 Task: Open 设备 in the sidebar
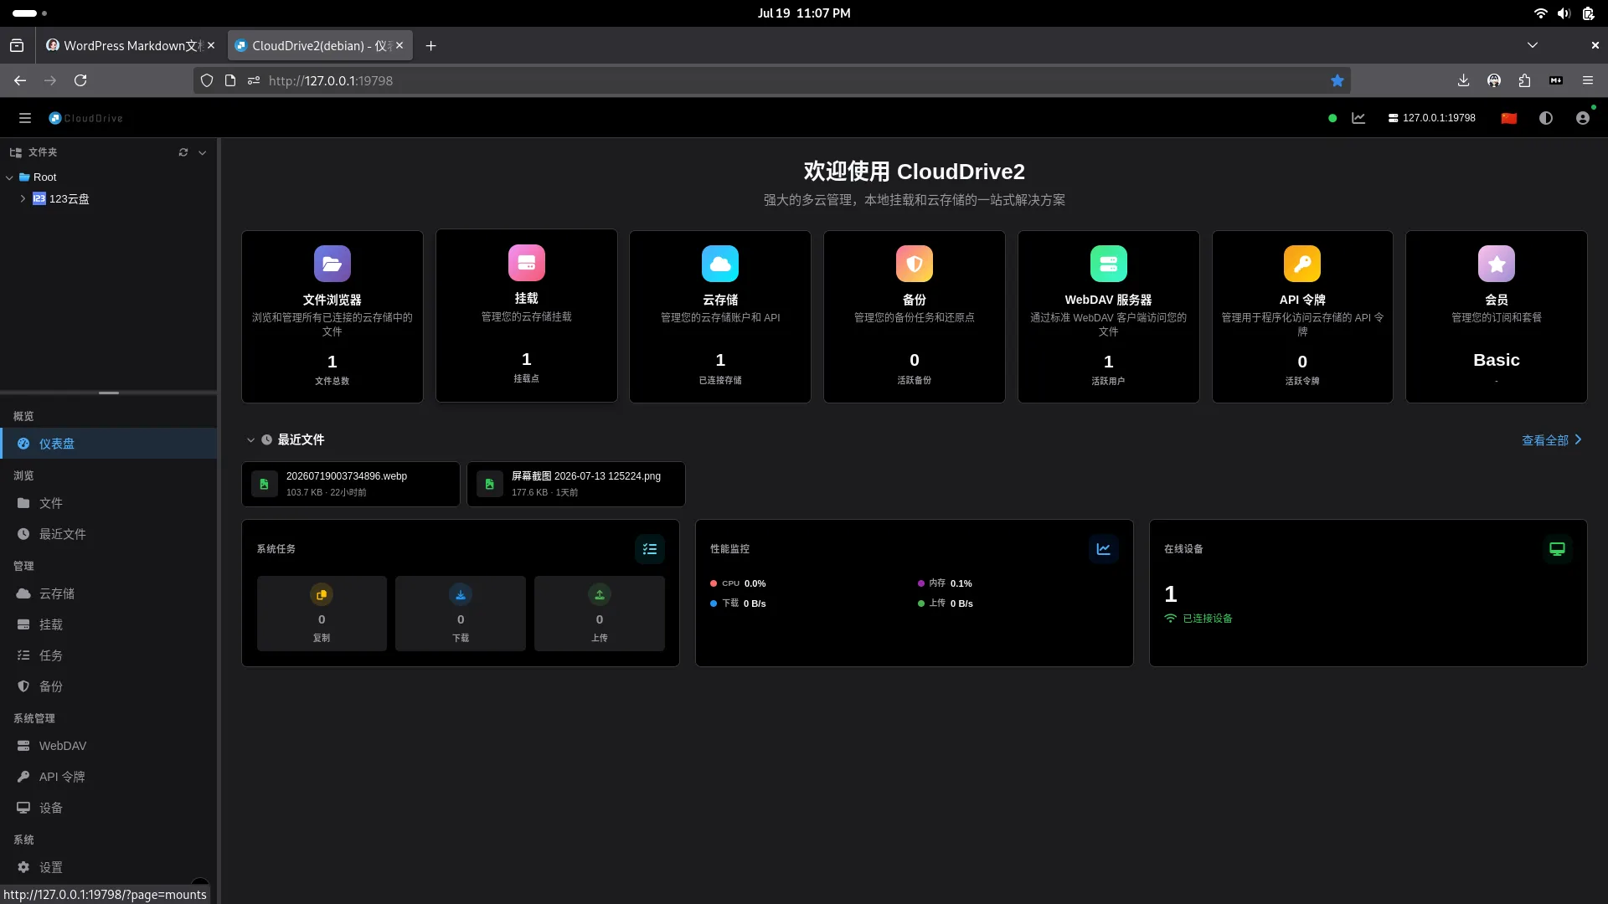coord(109,808)
